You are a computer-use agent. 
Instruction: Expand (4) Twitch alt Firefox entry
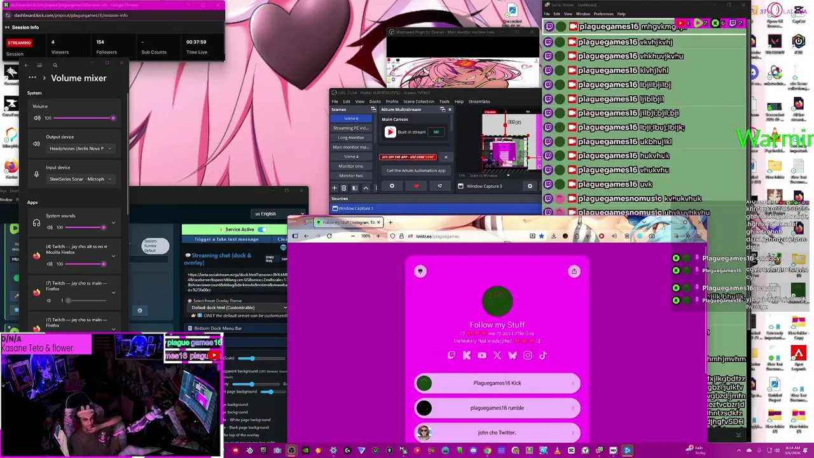(113, 256)
